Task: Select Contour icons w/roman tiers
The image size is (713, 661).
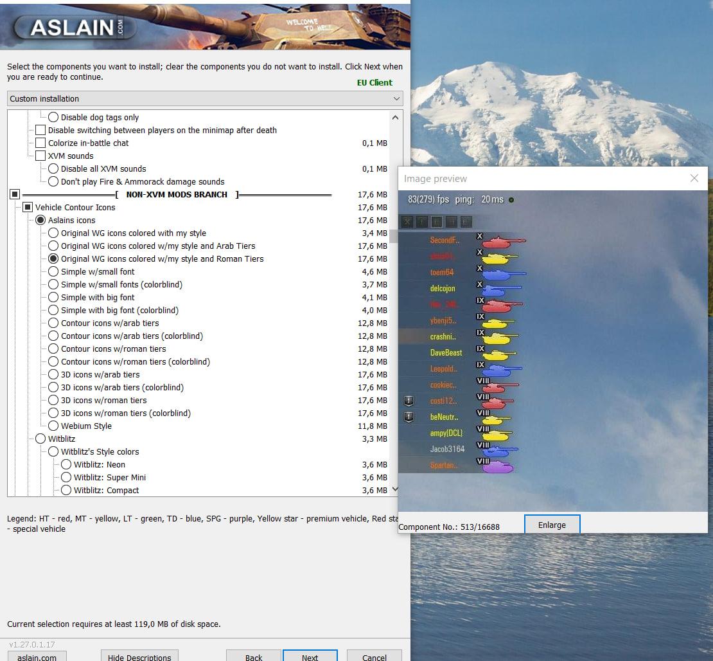Action: coord(53,349)
